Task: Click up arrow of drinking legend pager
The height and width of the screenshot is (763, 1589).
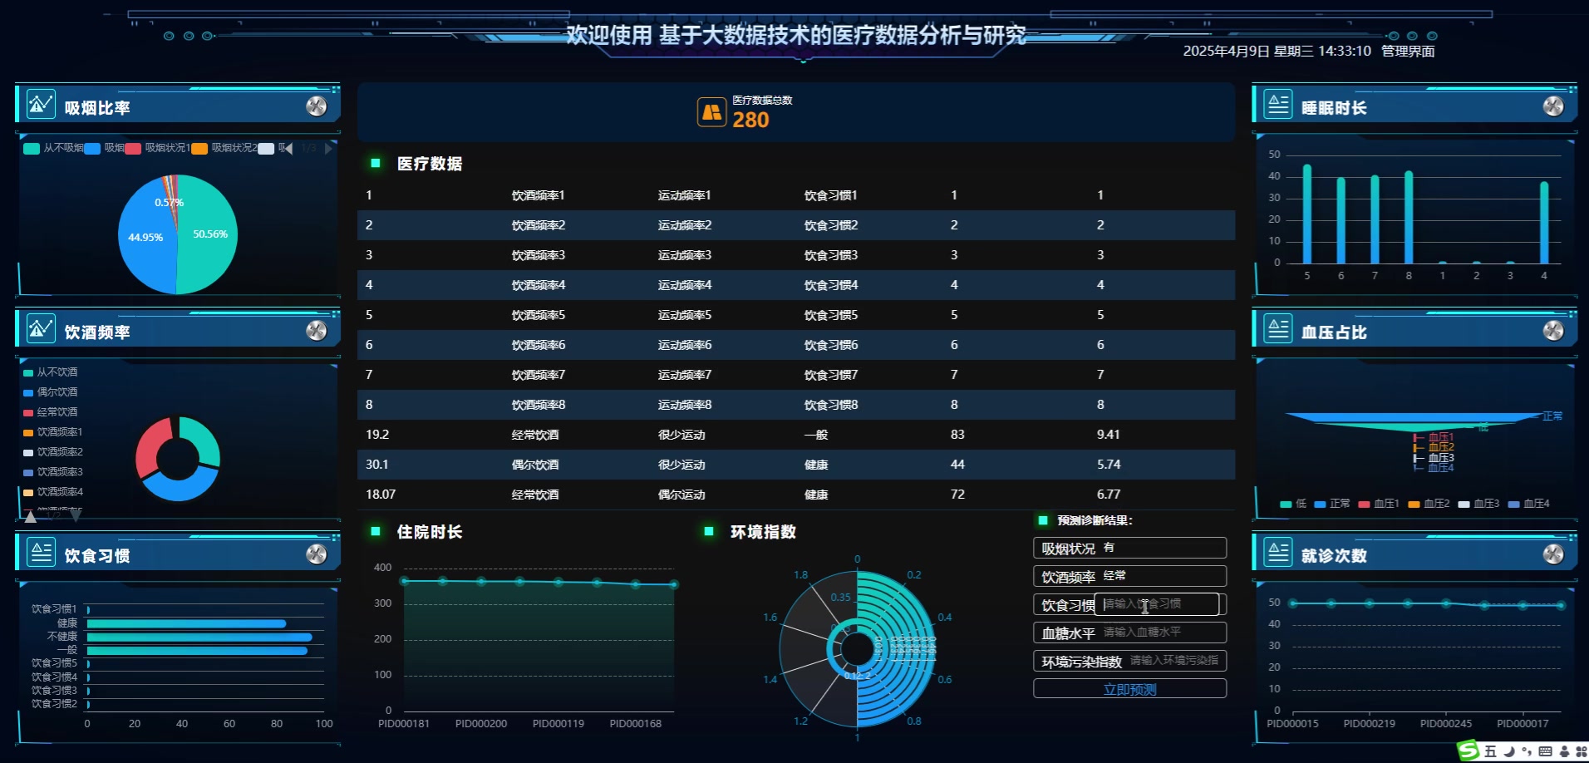Action: click(x=31, y=516)
